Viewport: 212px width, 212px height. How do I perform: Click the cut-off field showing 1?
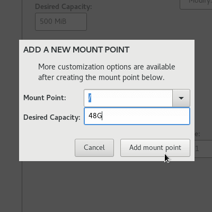click(203, 149)
